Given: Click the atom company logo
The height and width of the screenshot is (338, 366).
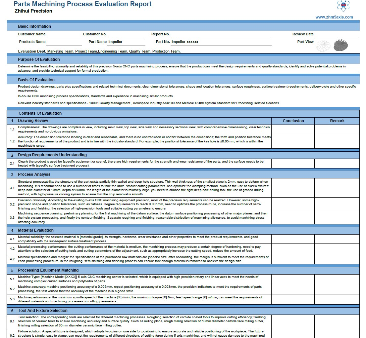Looking at the screenshot, I should pyautogui.click(x=342, y=6).
